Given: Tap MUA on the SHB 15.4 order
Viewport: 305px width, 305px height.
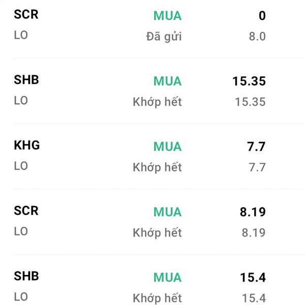Looking at the screenshot, I should pos(167,278).
